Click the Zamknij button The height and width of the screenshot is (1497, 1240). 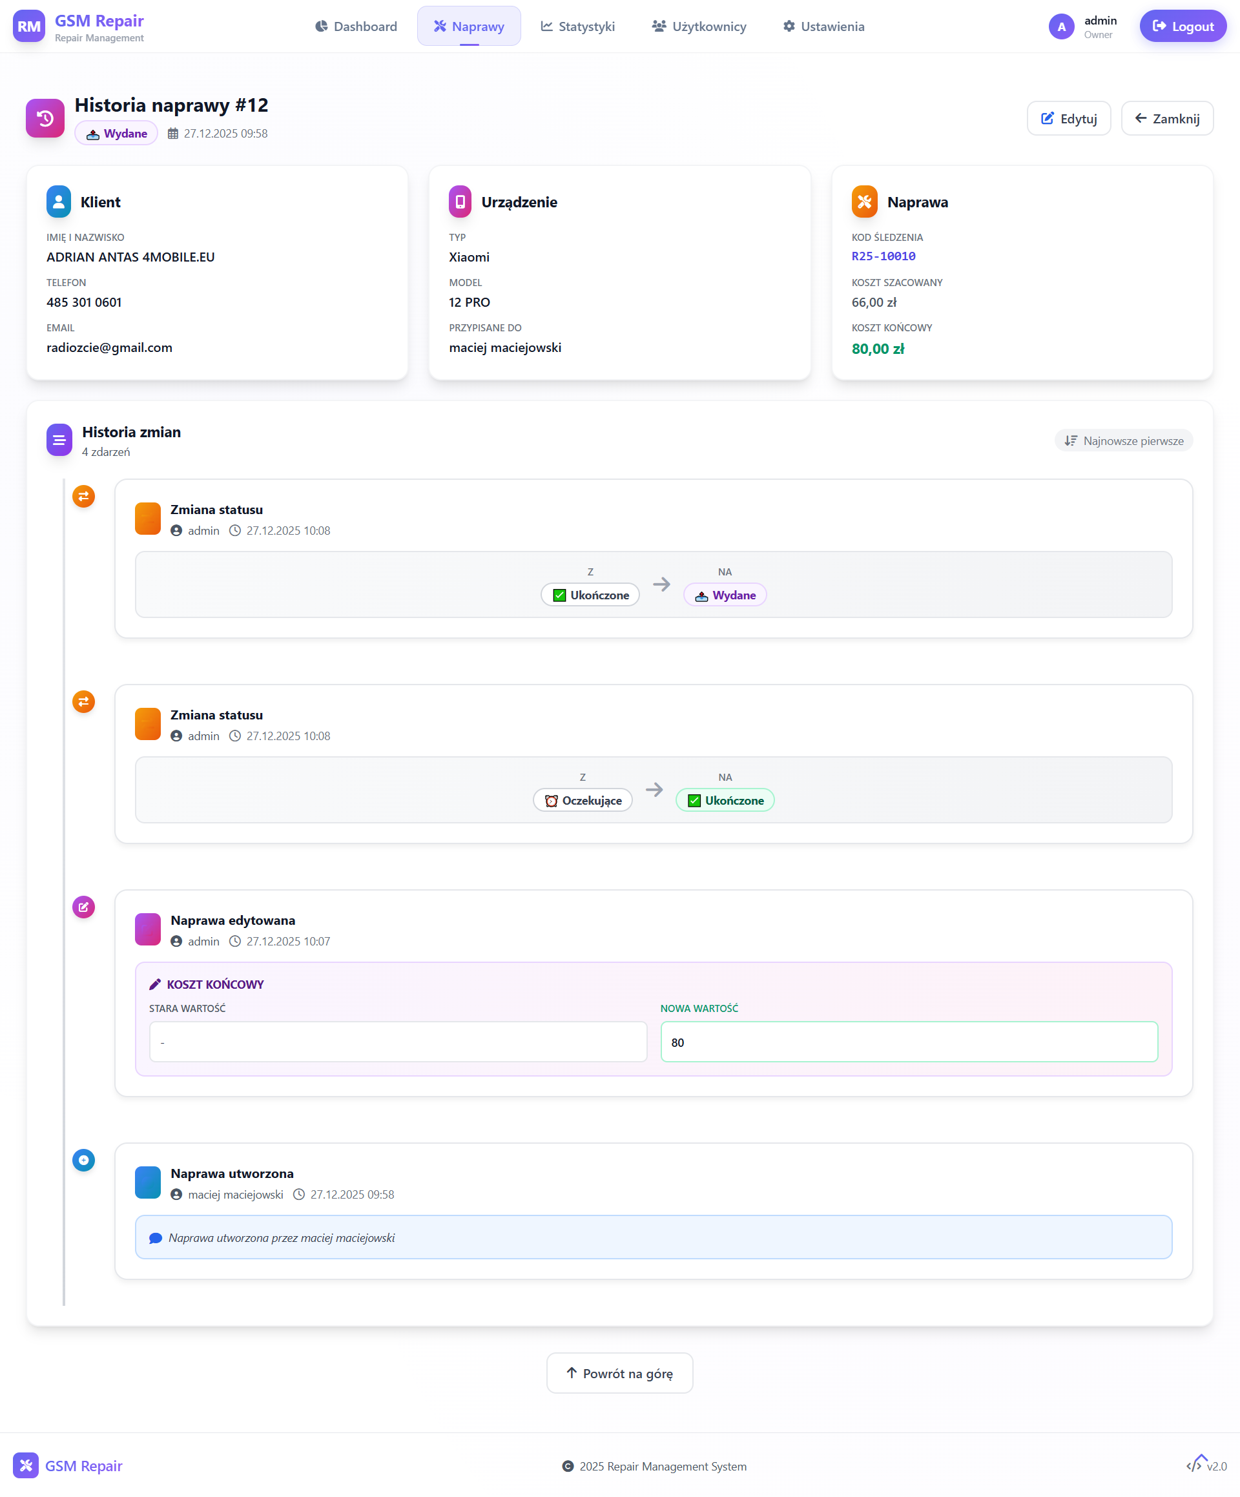point(1166,118)
